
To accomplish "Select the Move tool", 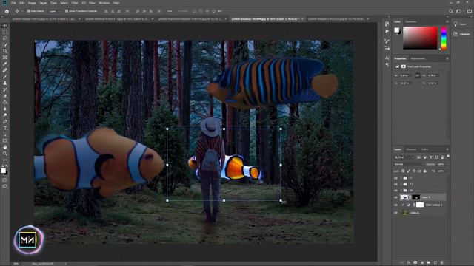I will pyautogui.click(x=5, y=26).
